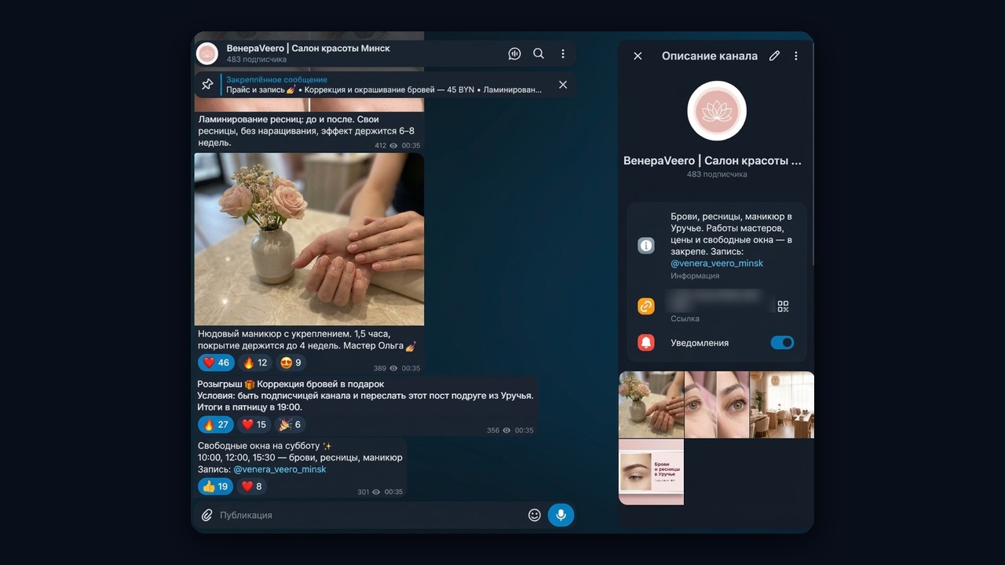Toggle the thumbs-up reaction with 19
Viewport: 1005px width, 565px height.
(215, 487)
